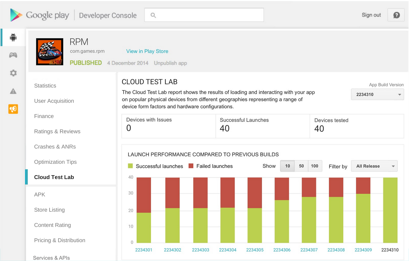The height and width of the screenshot is (261, 409).
Task: Open Announcements via the orange megaphone icon
Action: tap(13, 109)
